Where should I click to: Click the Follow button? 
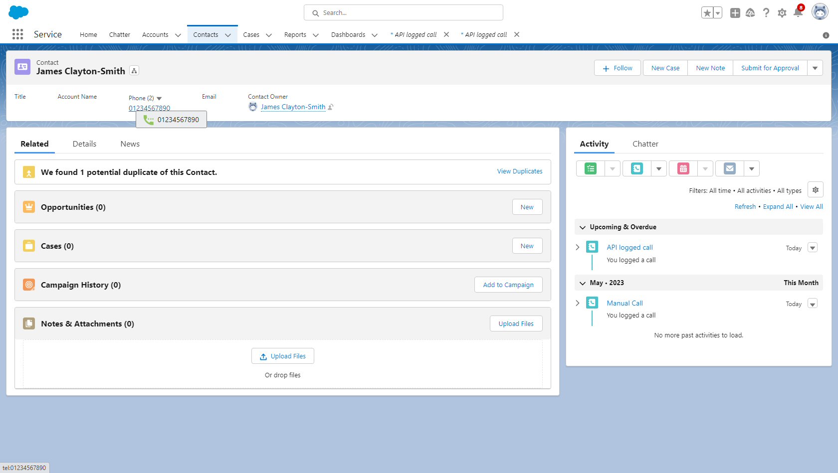click(x=618, y=68)
